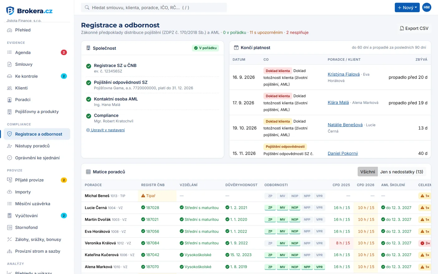Click the V pořádku status badge
The height and width of the screenshot is (274, 438).
coord(205,48)
